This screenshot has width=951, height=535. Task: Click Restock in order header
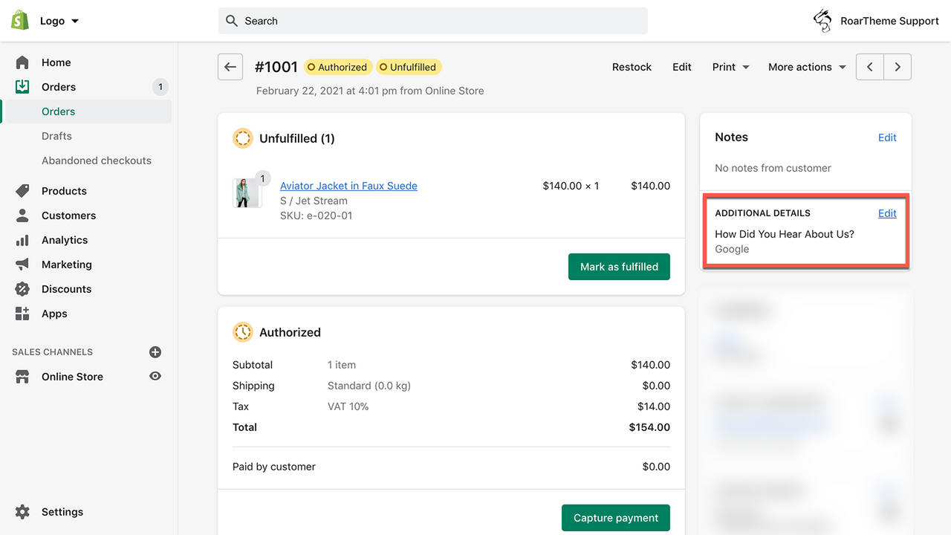(632, 67)
